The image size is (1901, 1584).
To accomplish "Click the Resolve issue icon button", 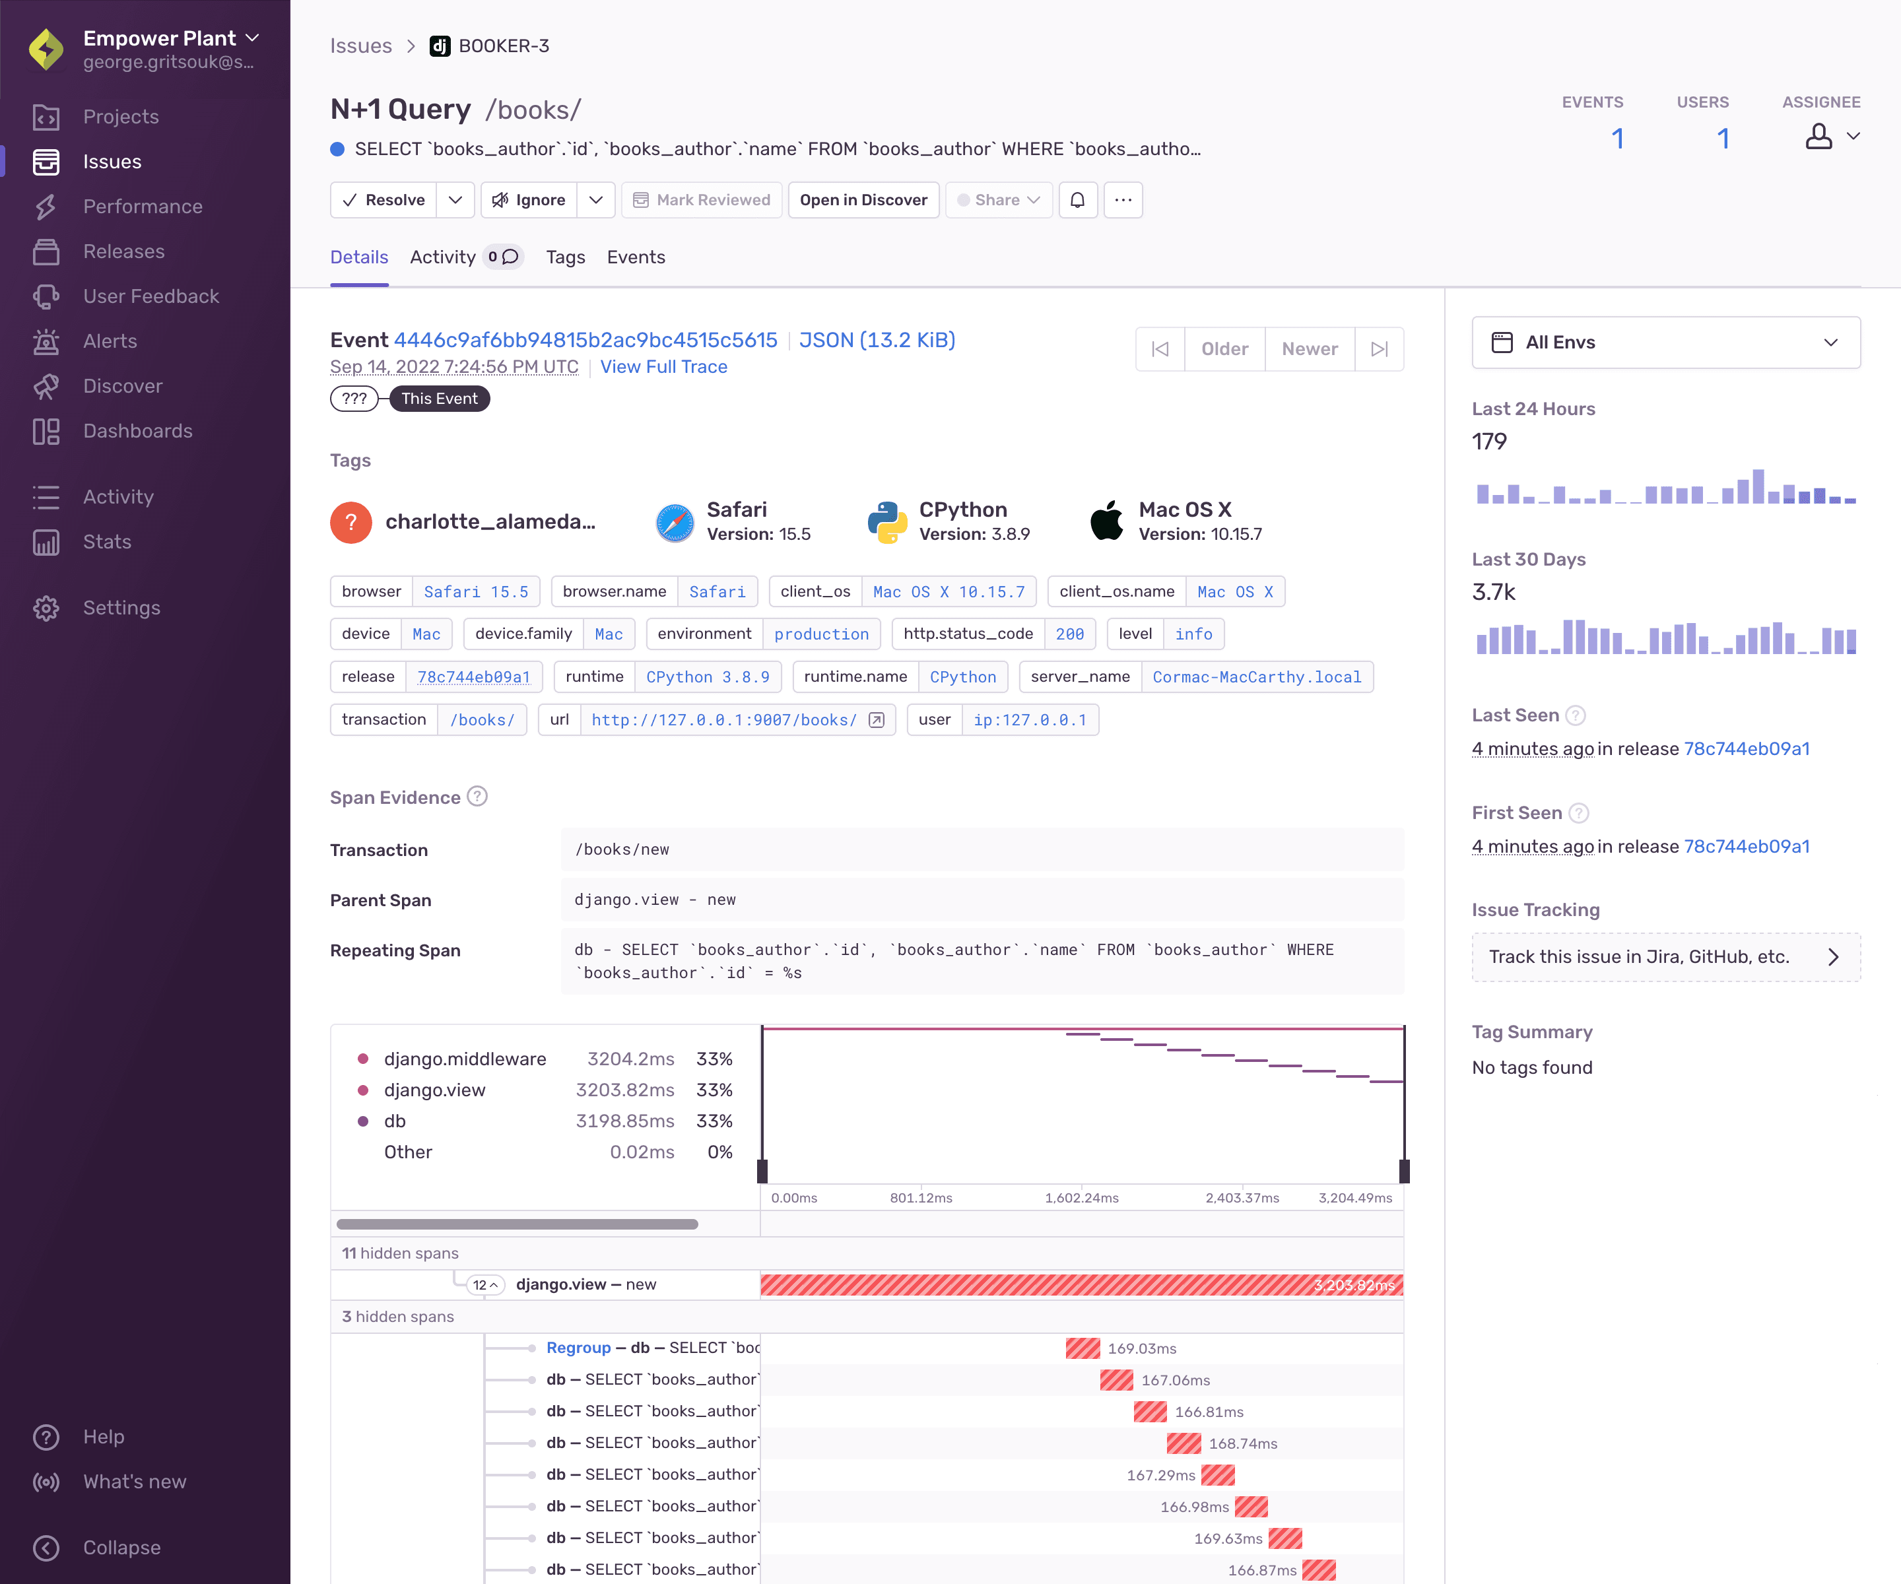I will point(384,201).
